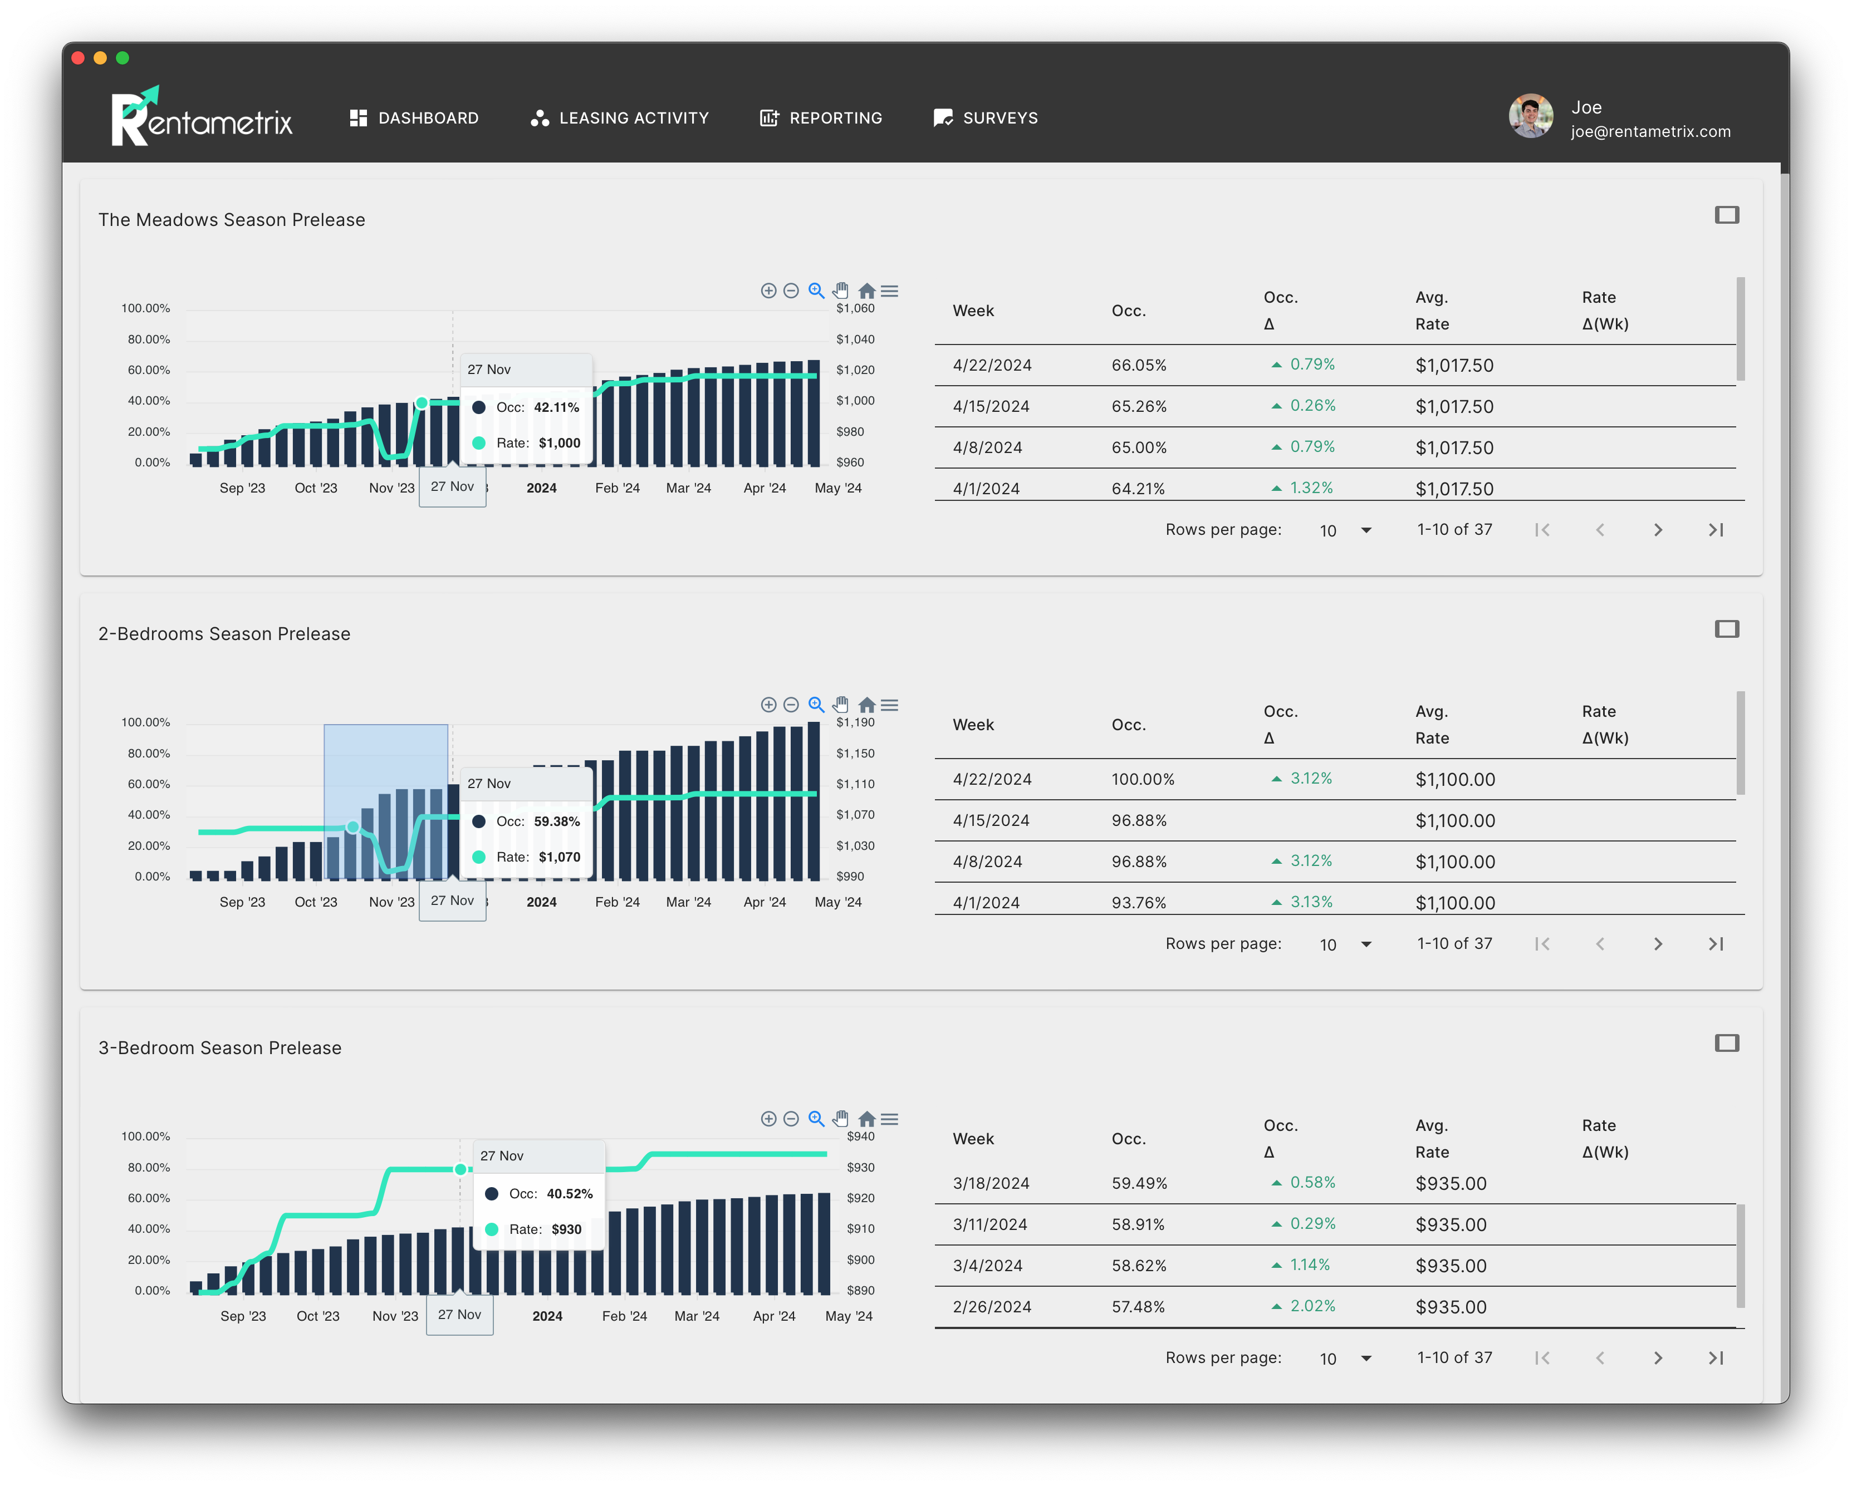Jump to last page of 2-Bedrooms table
The image size is (1852, 1486).
pos(1716,944)
